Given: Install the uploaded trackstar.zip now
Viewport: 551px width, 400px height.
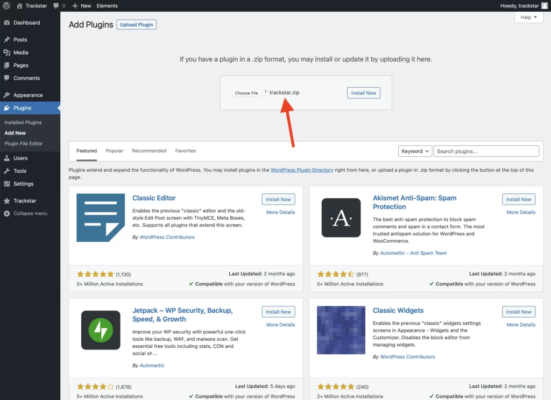Looking at the screenshot, I should point(363,93).
